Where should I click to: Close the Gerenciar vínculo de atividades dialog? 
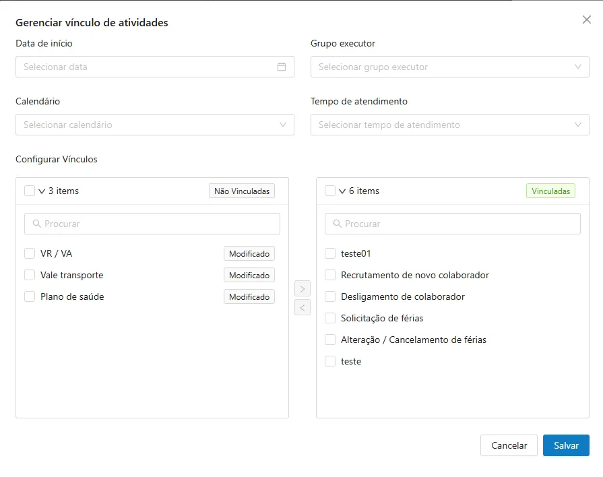click(586, 20)
